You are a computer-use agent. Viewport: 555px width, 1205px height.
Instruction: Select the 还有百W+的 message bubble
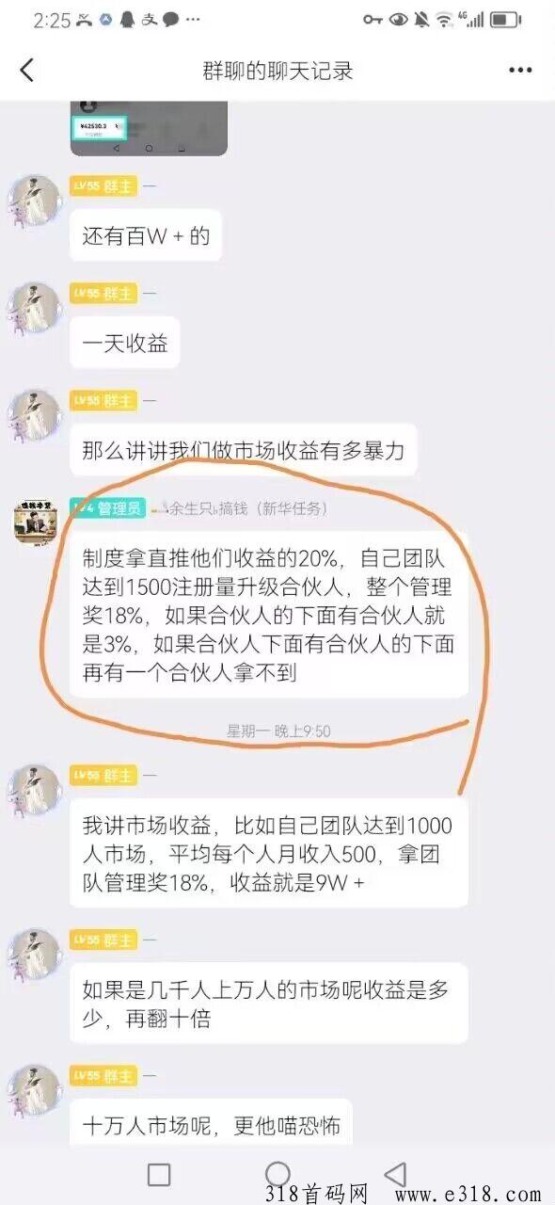tap(146, 236)
